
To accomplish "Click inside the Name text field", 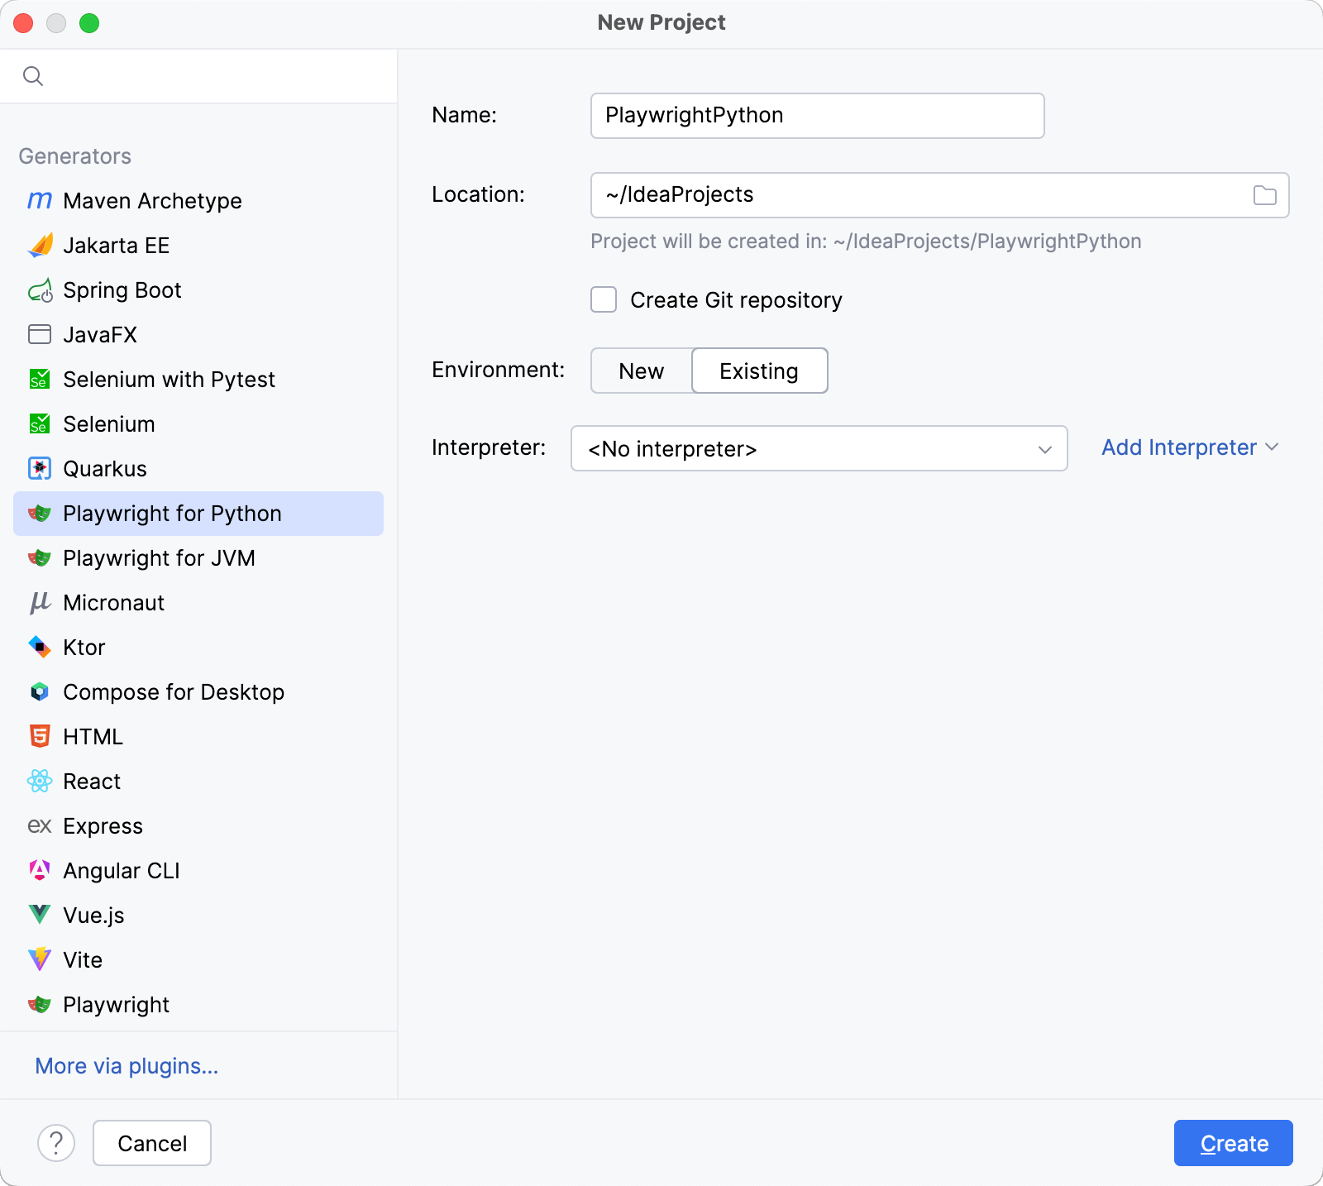I will click(816, 115).
